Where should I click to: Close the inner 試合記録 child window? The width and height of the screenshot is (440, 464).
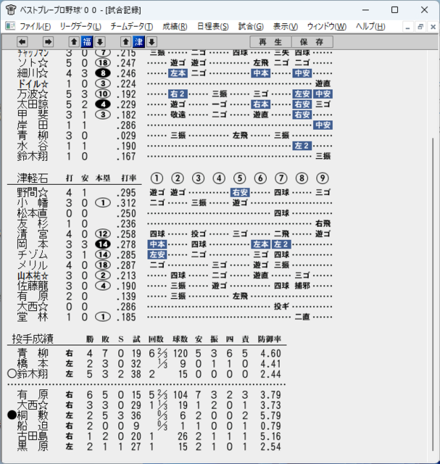click(433, 28)
